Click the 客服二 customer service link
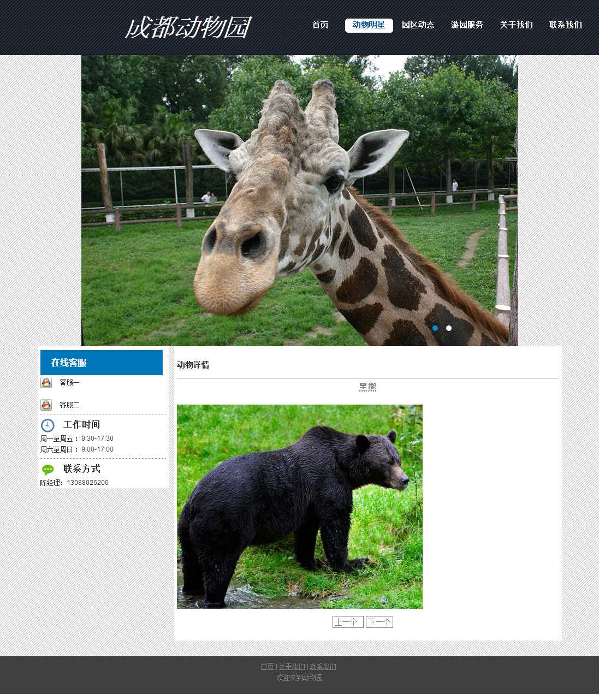This screenshot has height=694, width=599. pyautogui.click(x=69, y=405)
